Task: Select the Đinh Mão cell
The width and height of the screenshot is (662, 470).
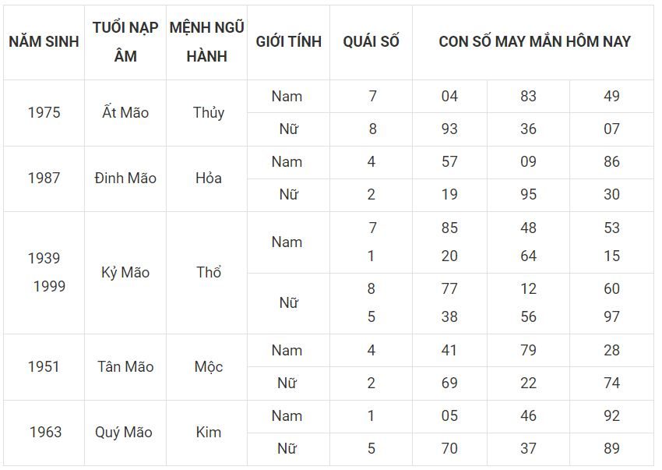Action: (x=125, y=178)
